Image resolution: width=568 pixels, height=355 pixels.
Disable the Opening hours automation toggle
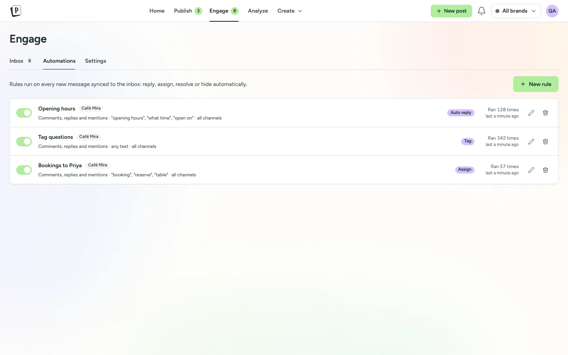[x=24, y=113]
